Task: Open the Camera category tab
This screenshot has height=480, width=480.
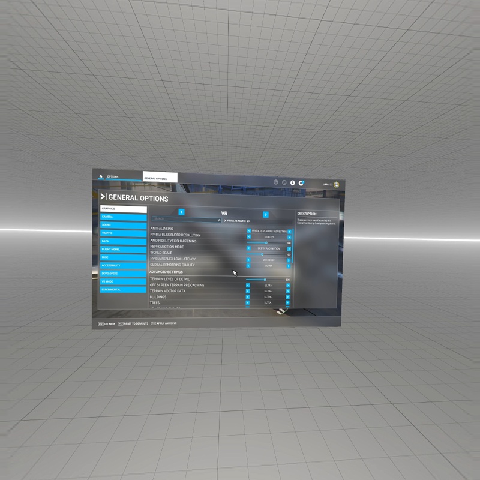Action: tap(124, 217)
